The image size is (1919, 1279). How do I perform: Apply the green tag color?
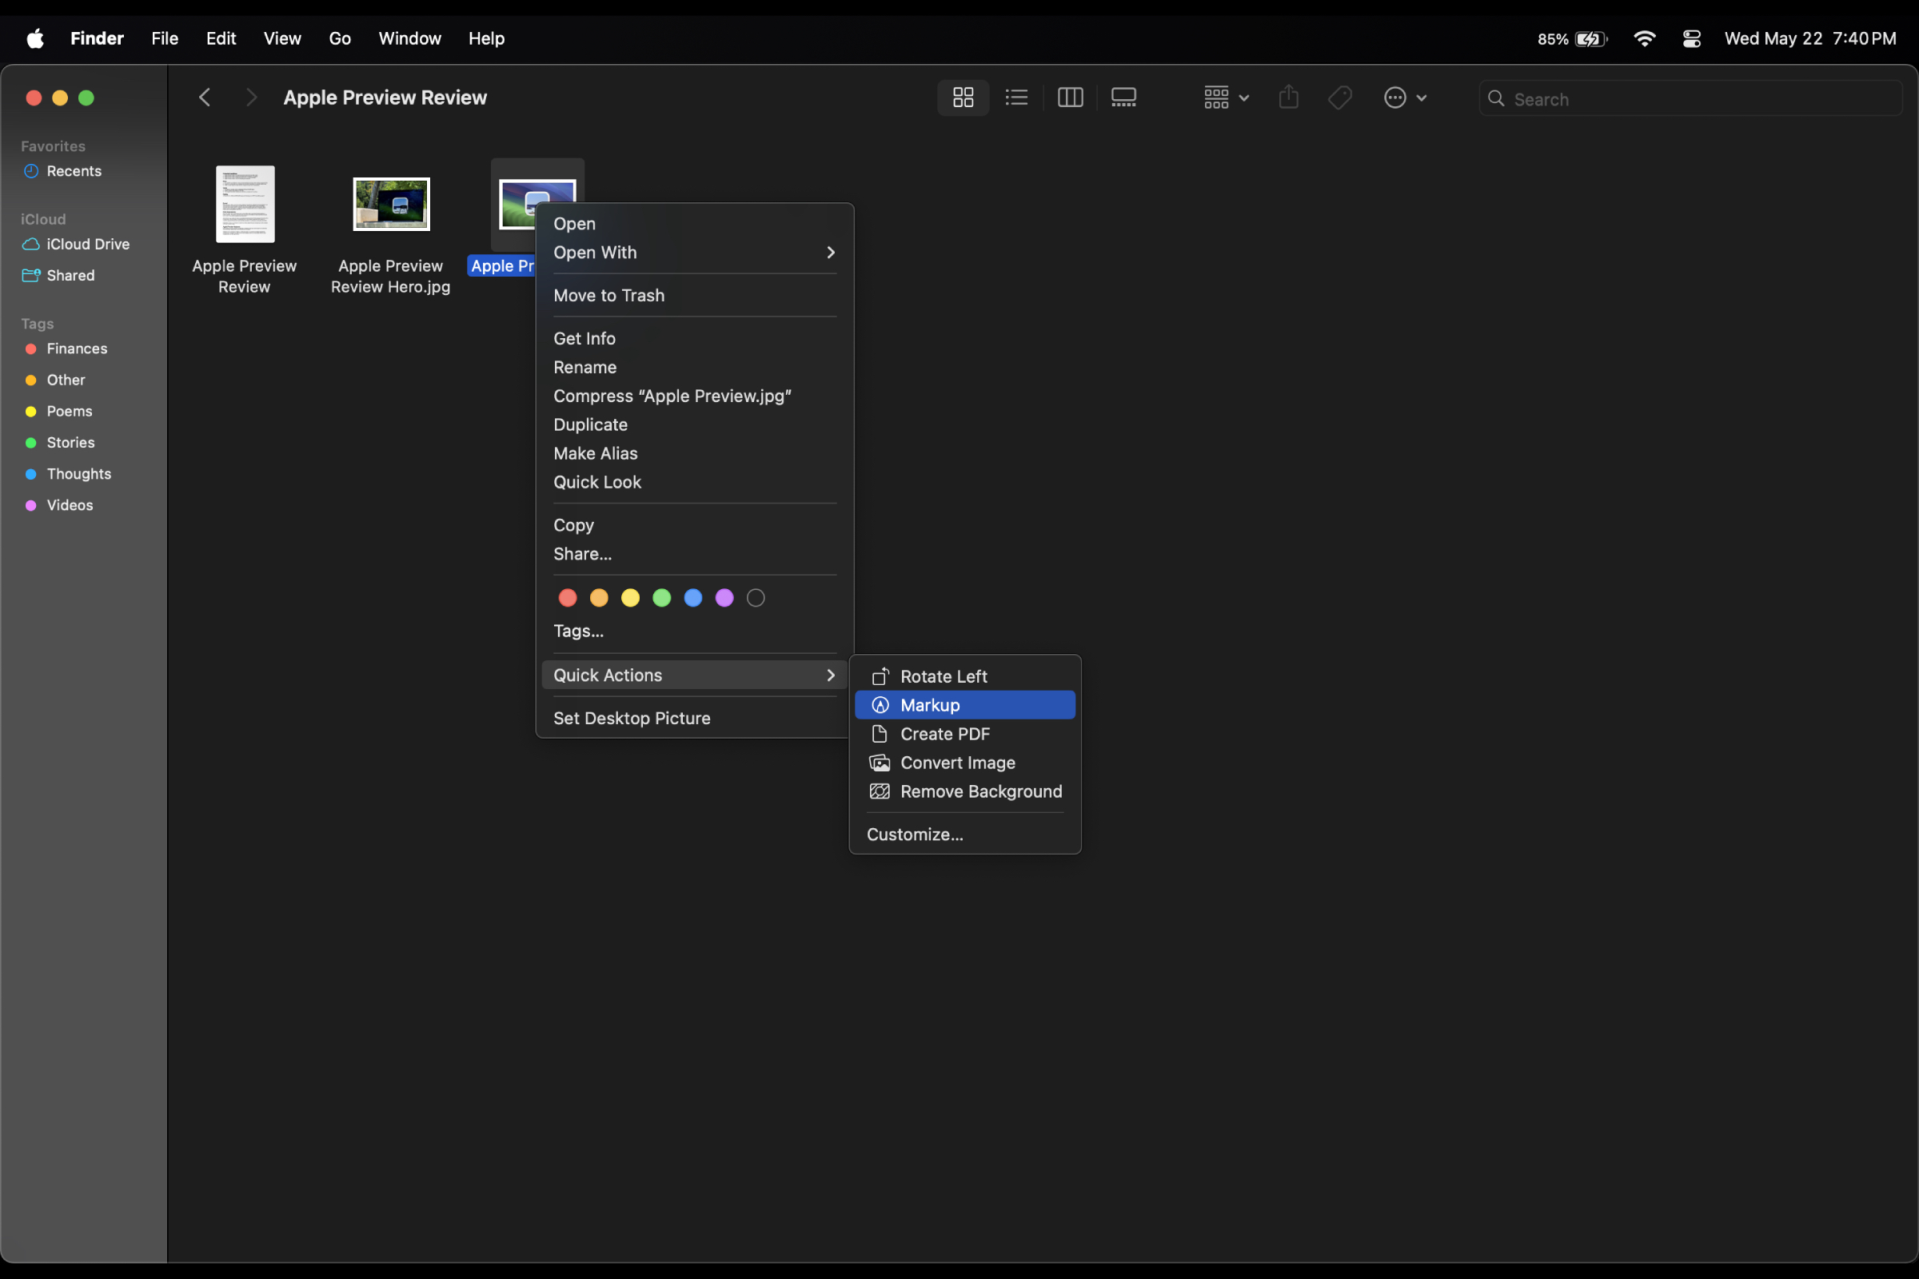click(x=661, y=597)
